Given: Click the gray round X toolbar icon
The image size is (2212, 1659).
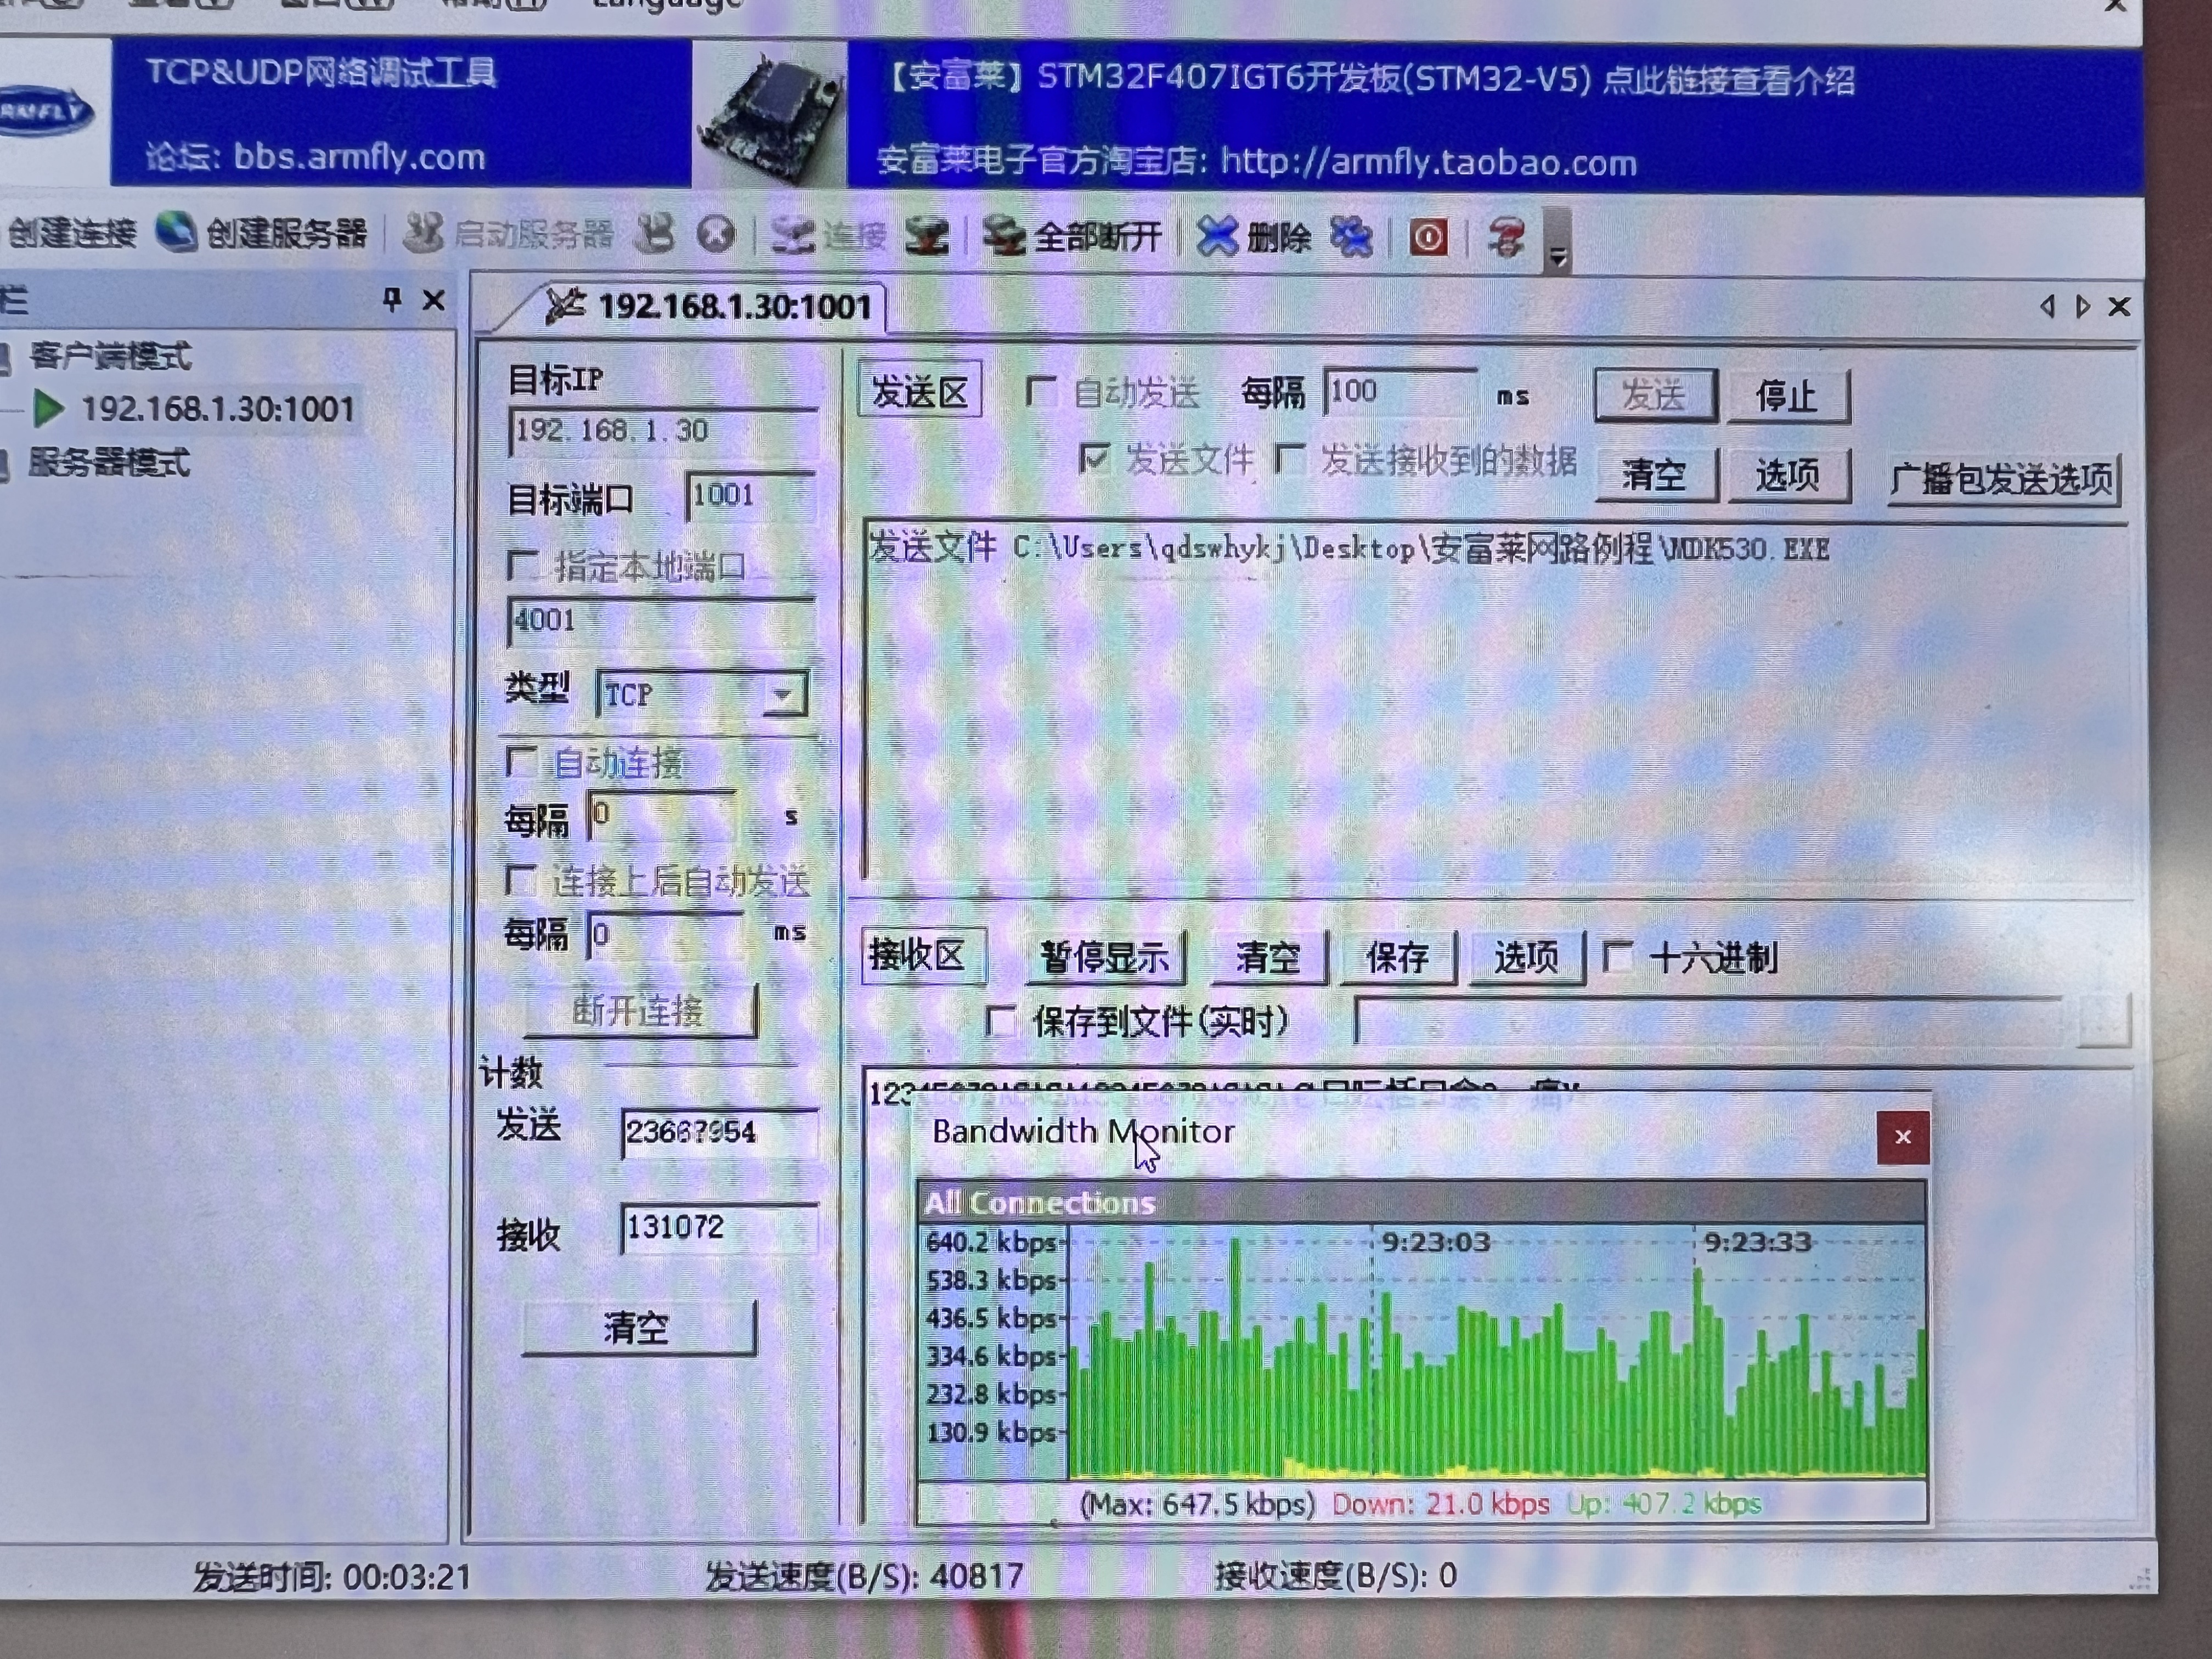Looking at the screenshot, I should tap(716, 235).
